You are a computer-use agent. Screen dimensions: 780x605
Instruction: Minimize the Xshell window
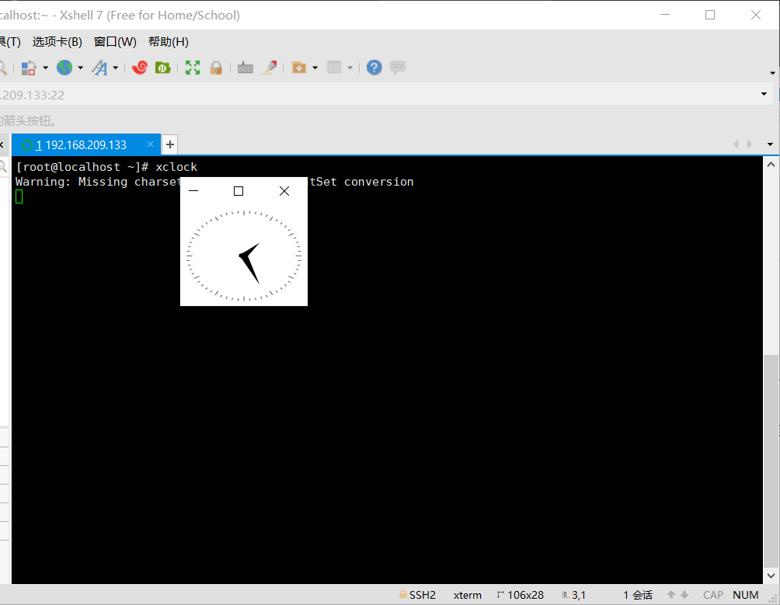(x=665, y=15)
